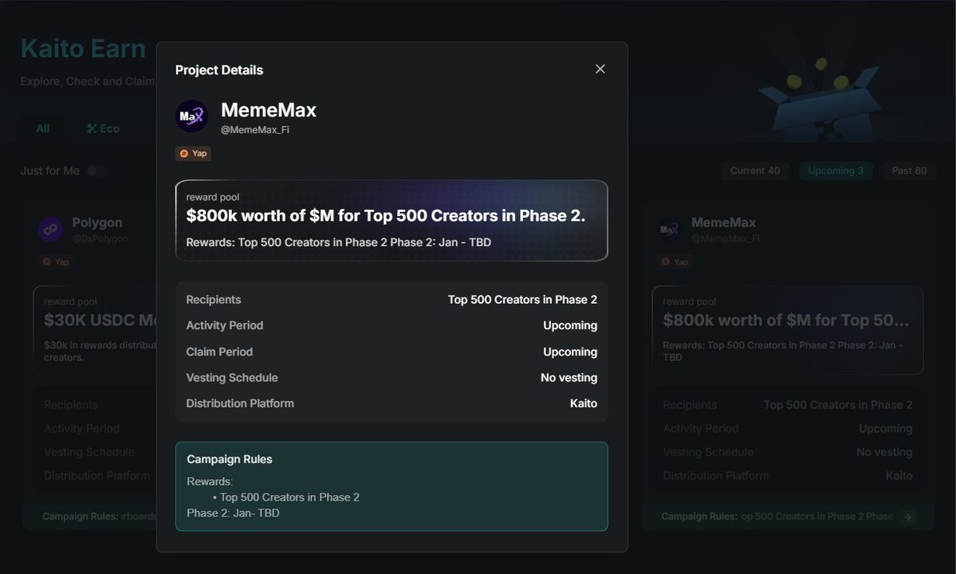956x574 pixels.
Task: Click the Polygon logo icon
Action: (50, 230)
